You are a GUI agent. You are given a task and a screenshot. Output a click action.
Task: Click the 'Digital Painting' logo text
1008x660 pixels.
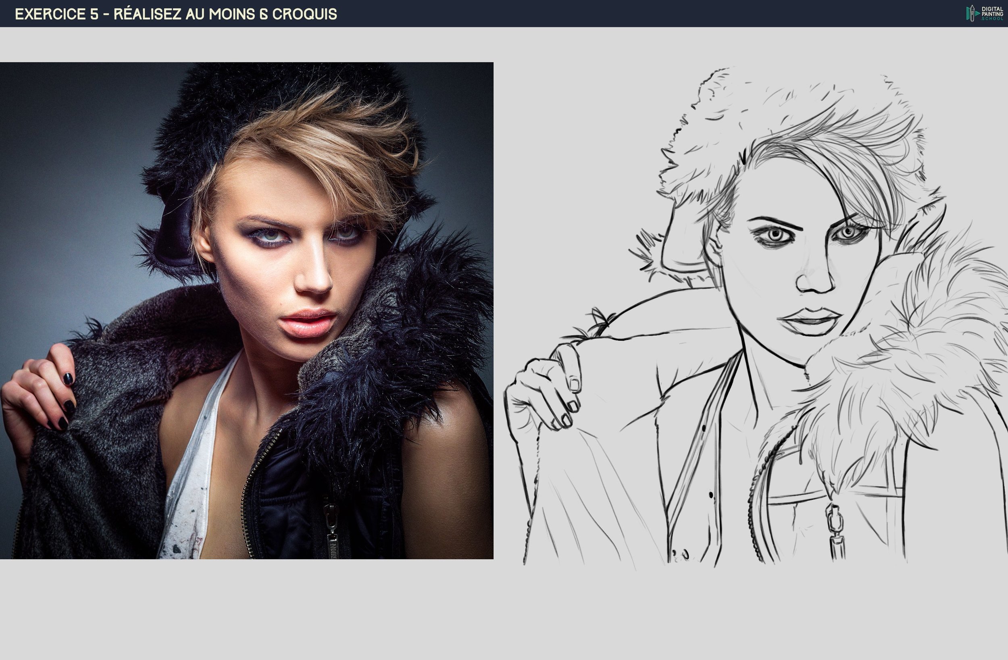[992, 11]
